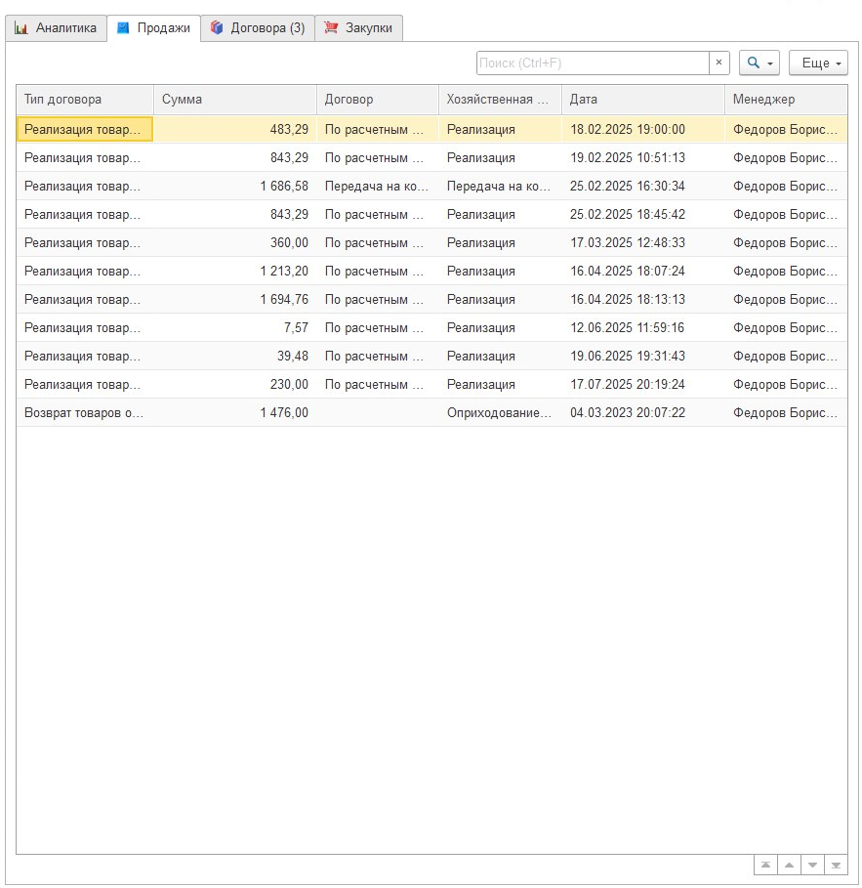Open the Договора (3) tab
Viewport: 862px width, 888px height.
[258, 28]
